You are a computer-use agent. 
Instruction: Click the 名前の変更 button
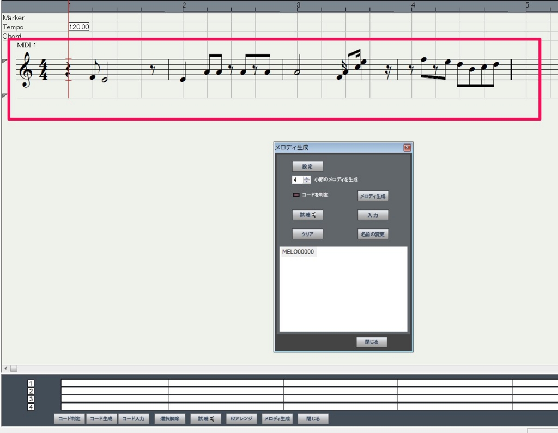point(373,234)
